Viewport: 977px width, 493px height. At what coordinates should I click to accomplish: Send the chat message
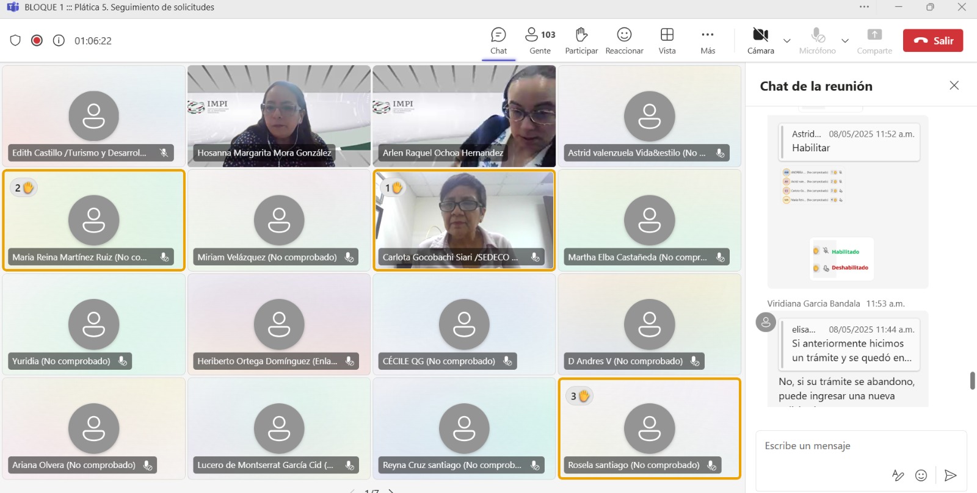point(950,475)
